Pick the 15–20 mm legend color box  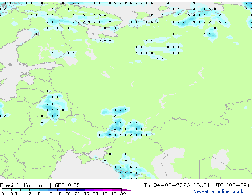pyautogui.click(x=62, y=190)
